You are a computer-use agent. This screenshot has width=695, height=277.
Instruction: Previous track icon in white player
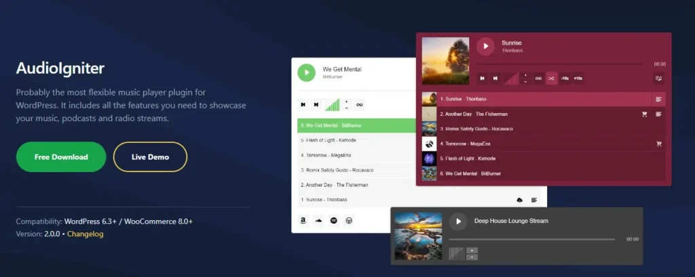tap(303, 104)
